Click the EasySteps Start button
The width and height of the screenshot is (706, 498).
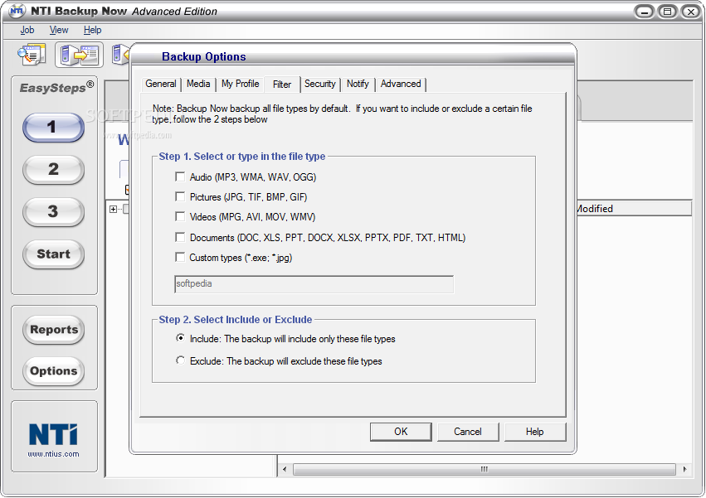tap(53, 254)
